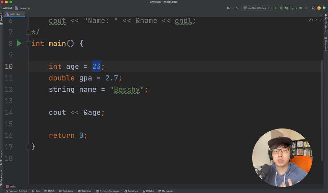Open the Bookmarks side panel
The width and height of the screenshot is (328, 193).
pyautogui.click(x=1, y=178)
